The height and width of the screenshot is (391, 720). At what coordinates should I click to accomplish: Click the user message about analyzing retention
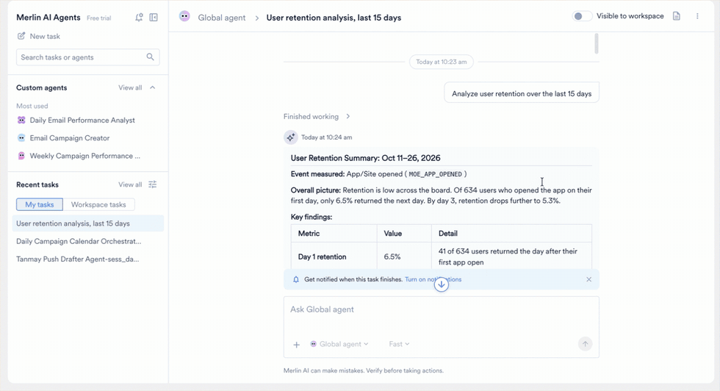click(x=522, y=93)
